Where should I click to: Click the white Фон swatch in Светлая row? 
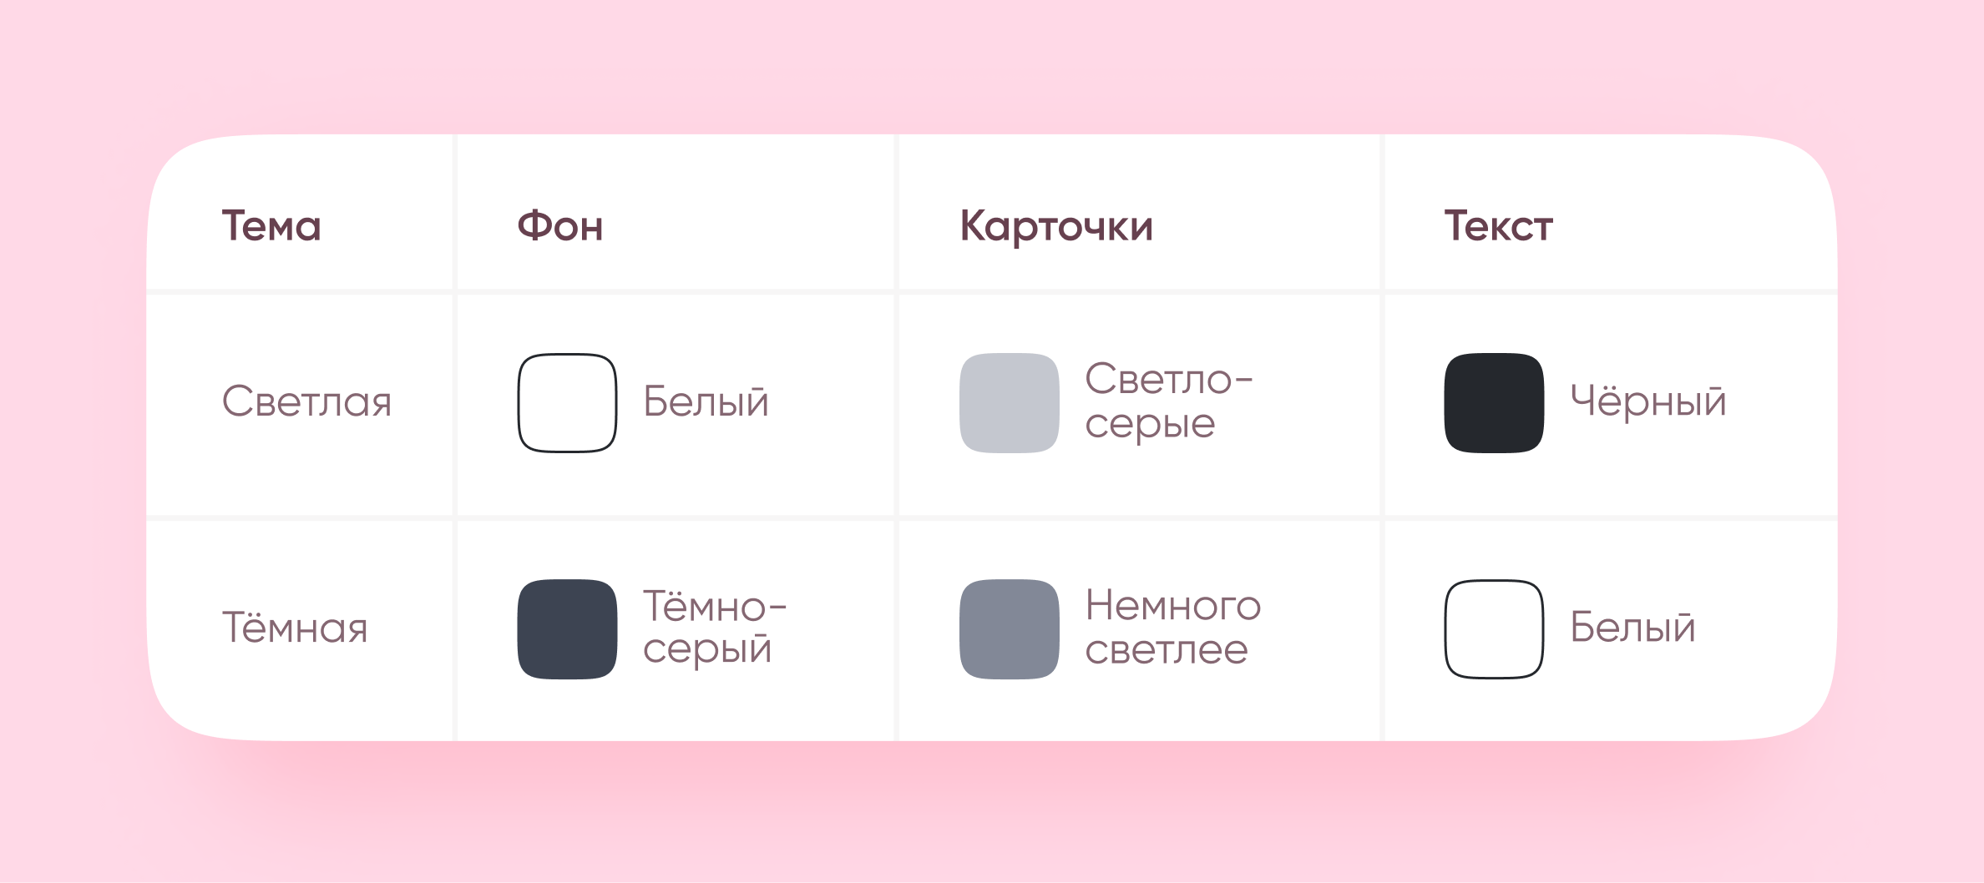click(x=567, y=403)
